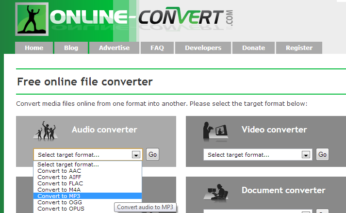Open the Register tab
The width and height of the screenshot is (346, 213).
(299, 48)
